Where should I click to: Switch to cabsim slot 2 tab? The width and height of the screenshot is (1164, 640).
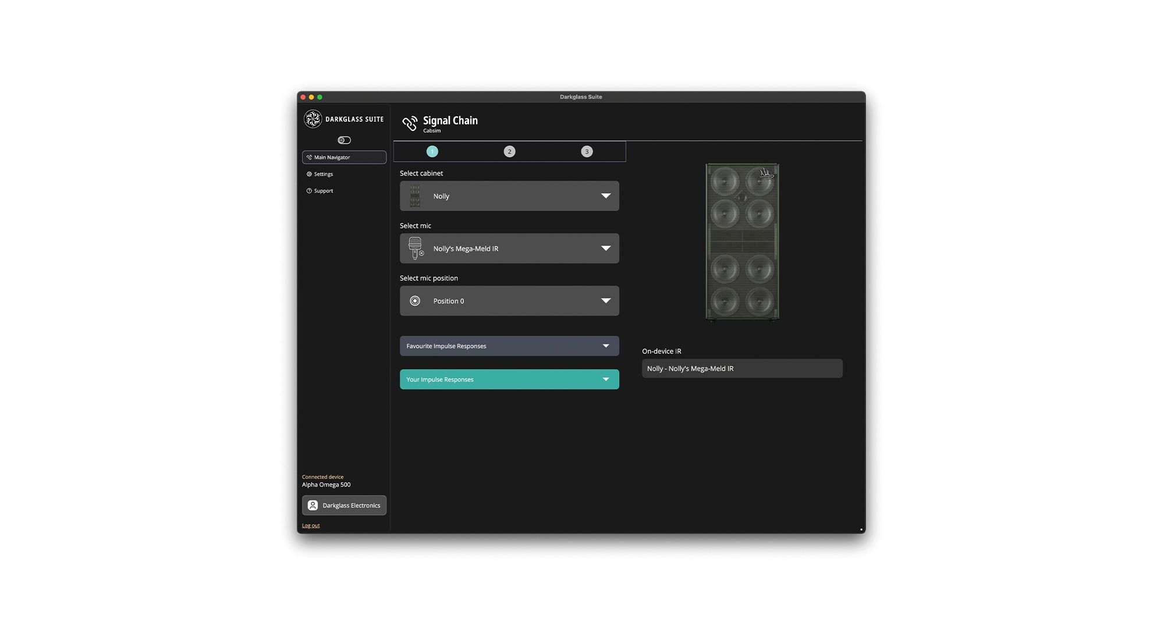click(509, 152)
